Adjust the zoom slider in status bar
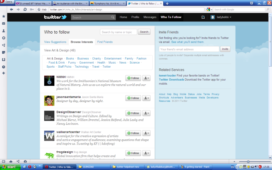The width and height of the screenshot is (272, 170). point(248,161)
